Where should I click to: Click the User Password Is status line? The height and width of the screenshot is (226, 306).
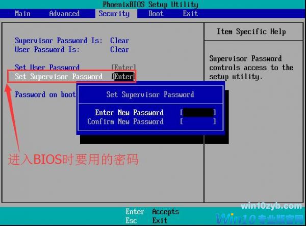72,50
